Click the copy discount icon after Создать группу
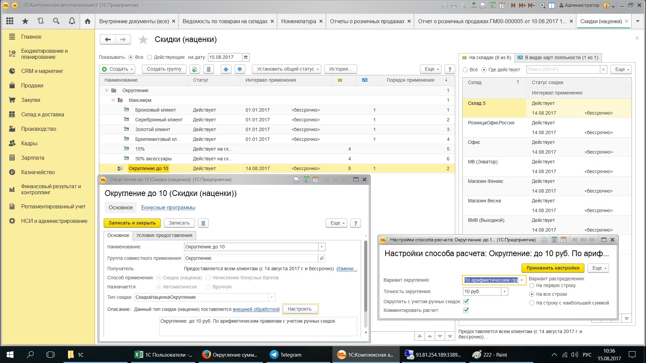The image size is (646, 363). pyautogui.click(x=194, y=69)
